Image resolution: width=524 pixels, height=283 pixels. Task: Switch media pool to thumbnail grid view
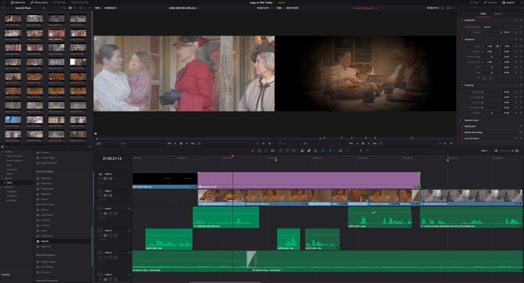point(70,8)
